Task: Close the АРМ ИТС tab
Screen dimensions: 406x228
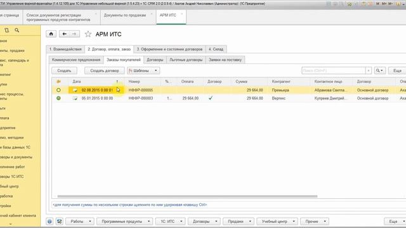Action: tap(182, 14)
